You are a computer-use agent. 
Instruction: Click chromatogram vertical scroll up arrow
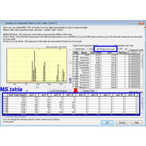(70, 50)
